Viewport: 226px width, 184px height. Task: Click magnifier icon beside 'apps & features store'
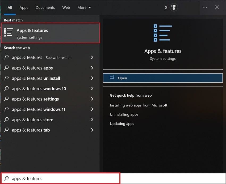pyautogui.click(x=6, y=120)
